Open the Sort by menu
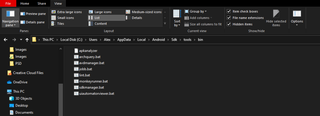 [177, 18]
